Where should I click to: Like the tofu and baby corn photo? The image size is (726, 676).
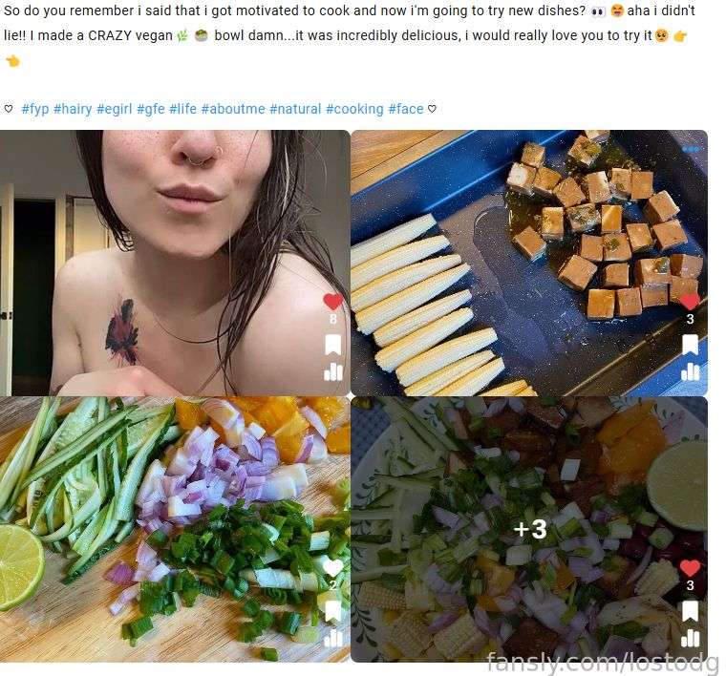click(690, 301)
